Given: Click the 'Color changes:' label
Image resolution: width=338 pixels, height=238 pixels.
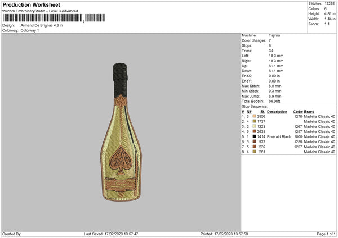Looking at the screenshot, I should point(254,40).
